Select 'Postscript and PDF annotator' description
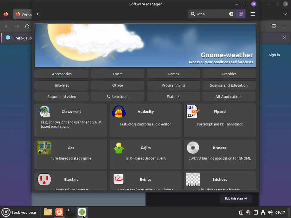291x218 pixels. (220, 124)
